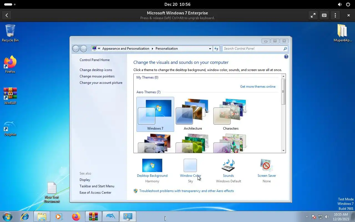Image resolution: width=355 pixels, height=222 pixels.
Task: Click the Personalization breadcrumb
Action: 167,49
